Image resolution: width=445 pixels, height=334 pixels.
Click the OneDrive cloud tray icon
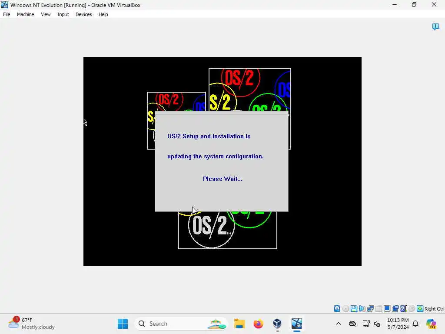(352, 324)
